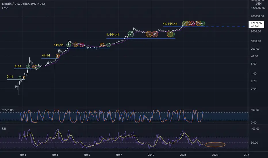The height and width of the screenshot is (158, 268).
Task: Click the 1200000.00 price axis label
Action: (258, 8)
